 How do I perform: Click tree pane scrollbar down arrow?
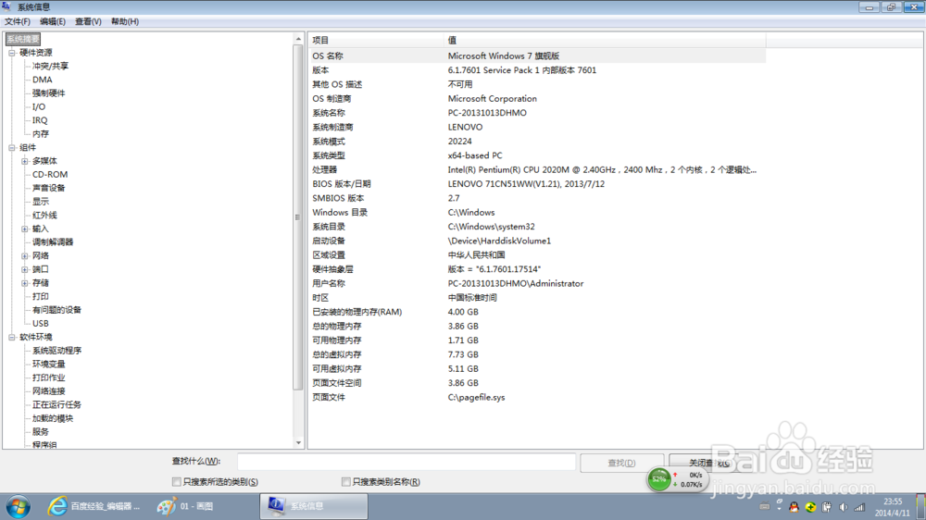[298, 442]
